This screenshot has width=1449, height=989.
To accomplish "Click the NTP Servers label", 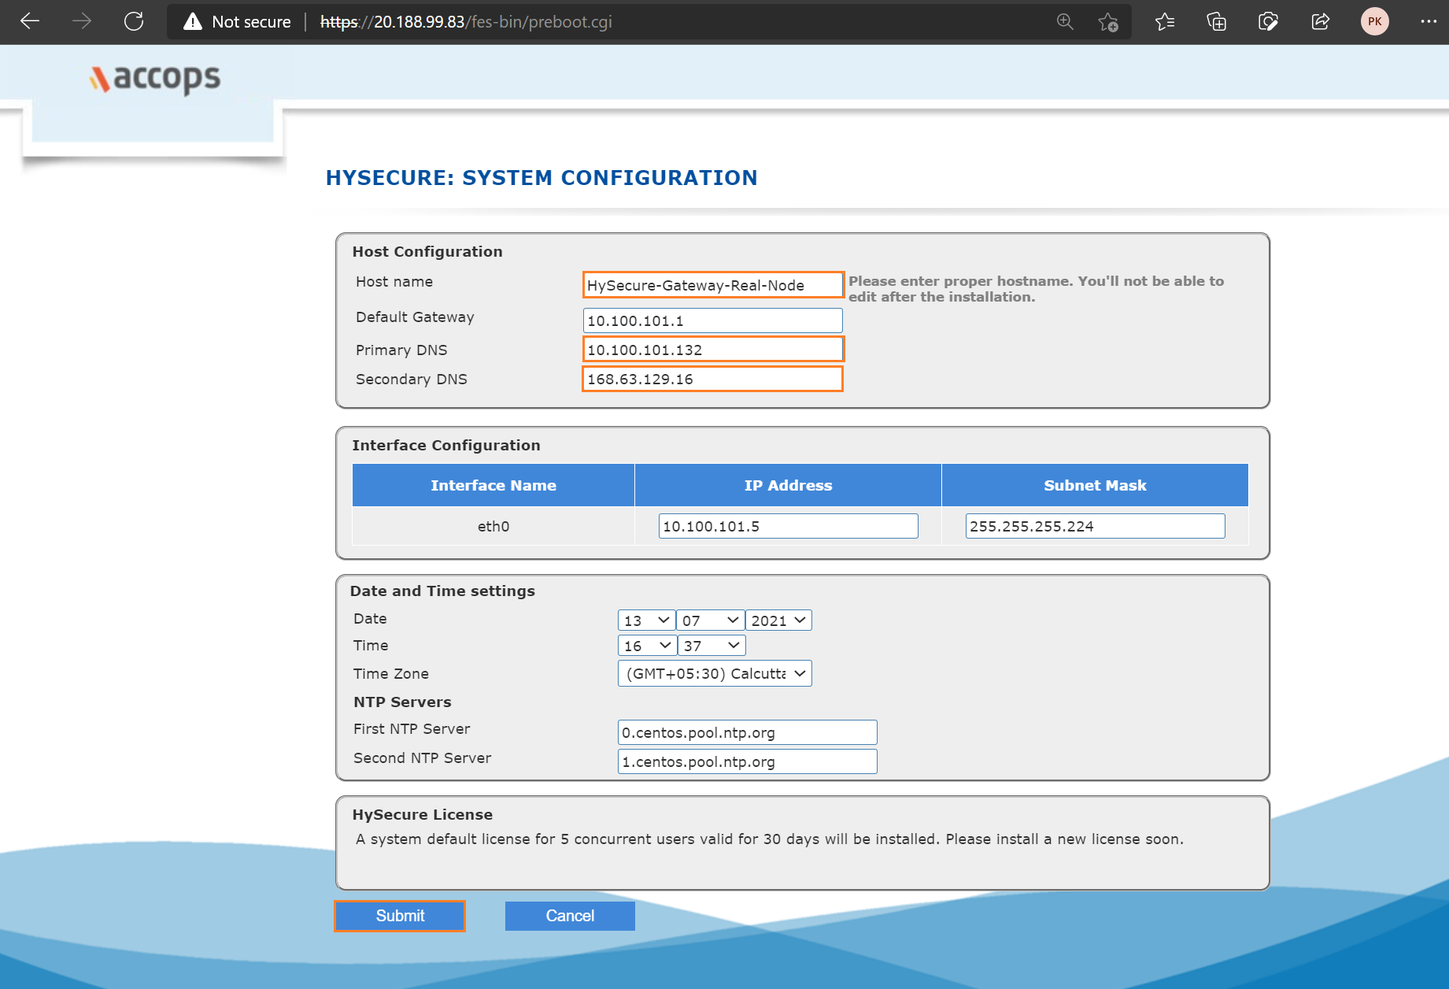I will point(402,702).
